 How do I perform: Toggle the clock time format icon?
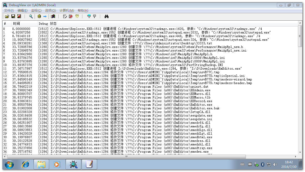77,17
